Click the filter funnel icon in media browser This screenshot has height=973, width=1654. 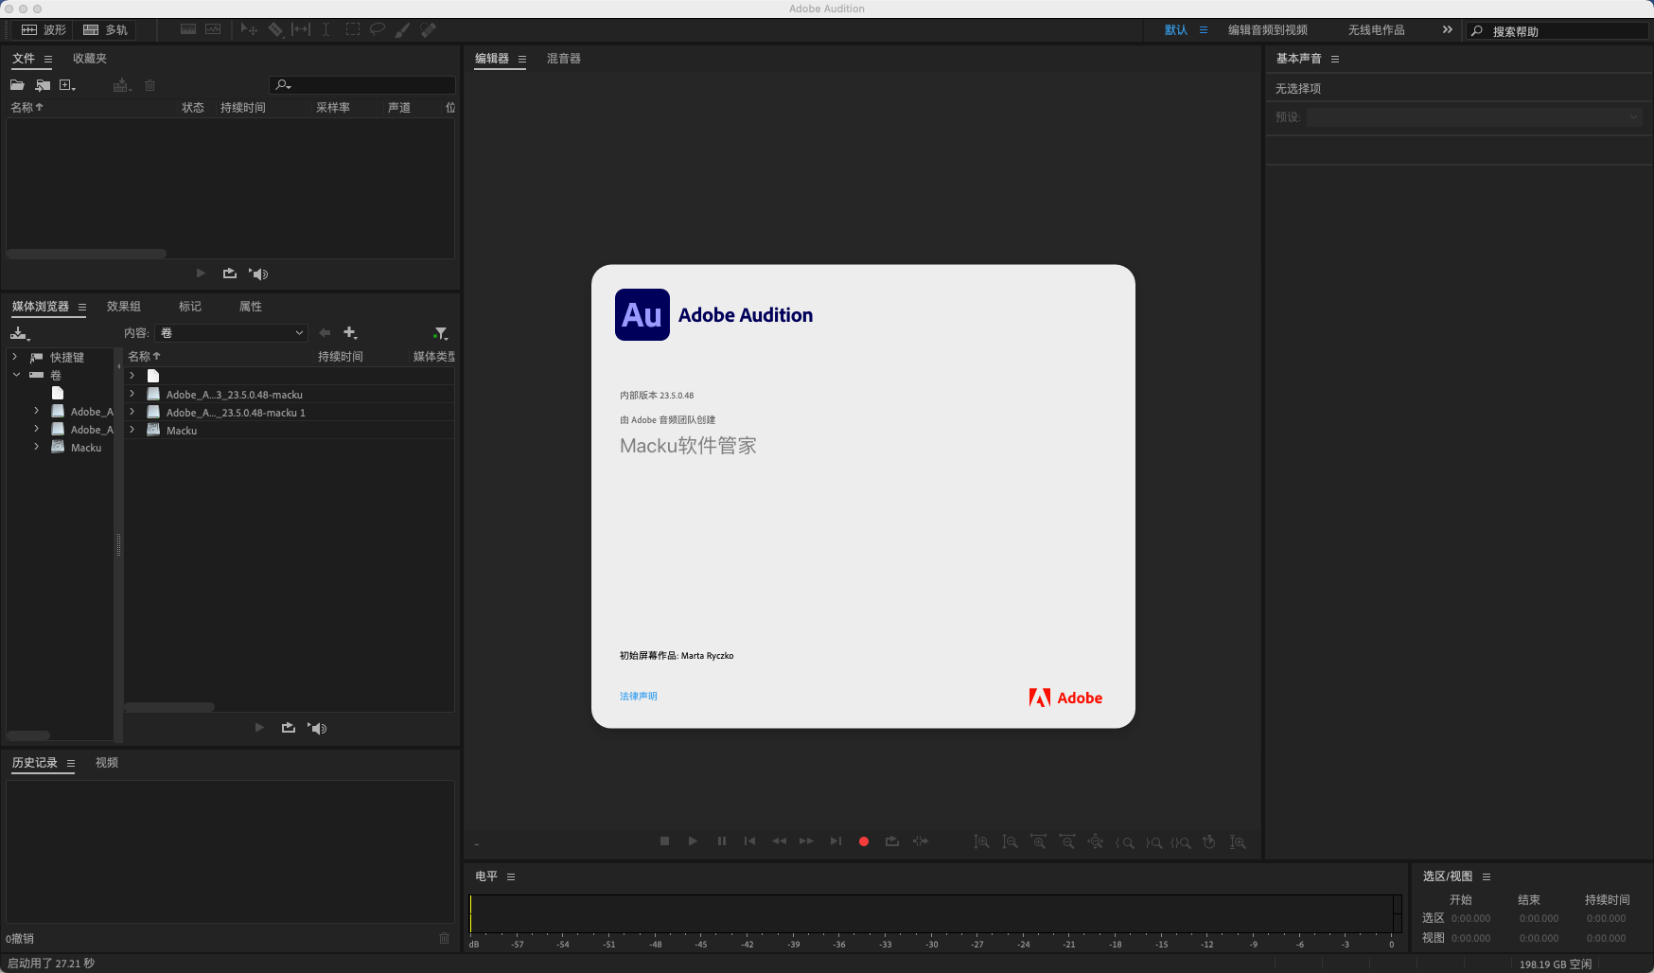[441, 333]
